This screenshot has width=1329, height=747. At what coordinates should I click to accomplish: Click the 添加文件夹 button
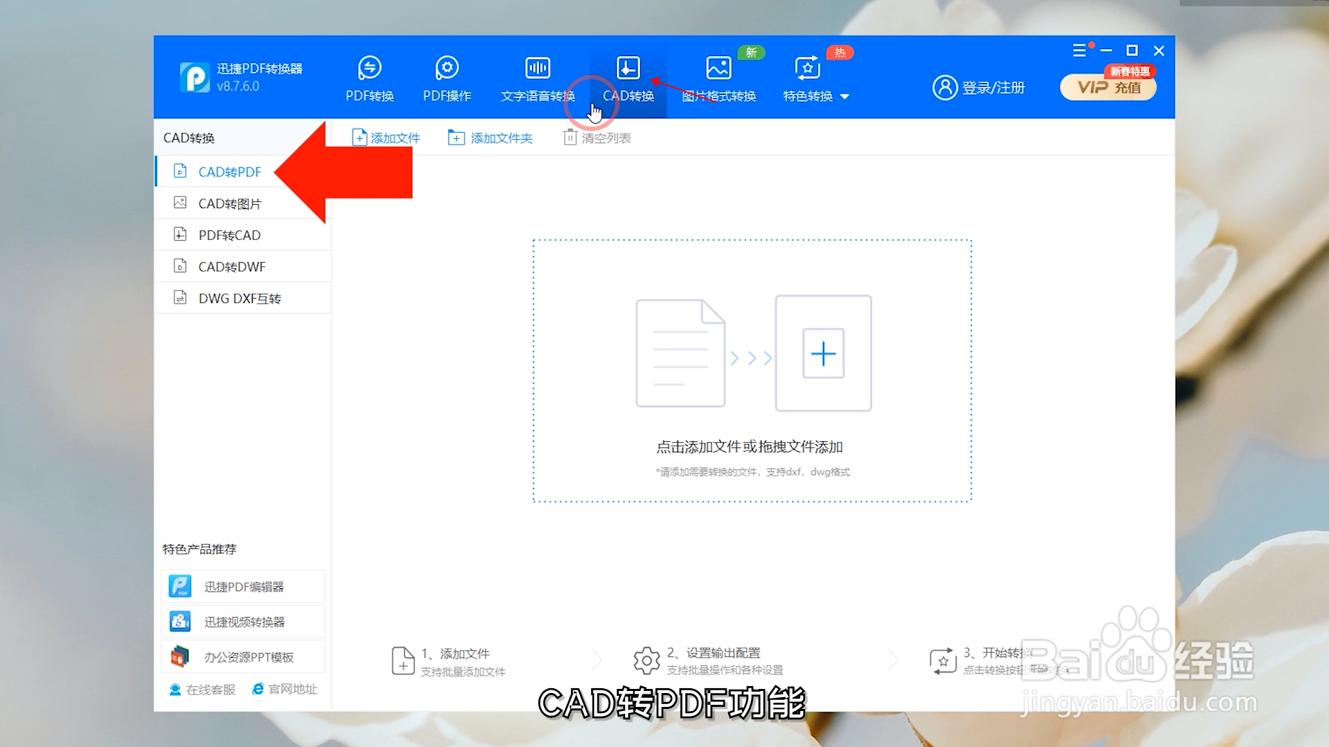coord(490,138)
